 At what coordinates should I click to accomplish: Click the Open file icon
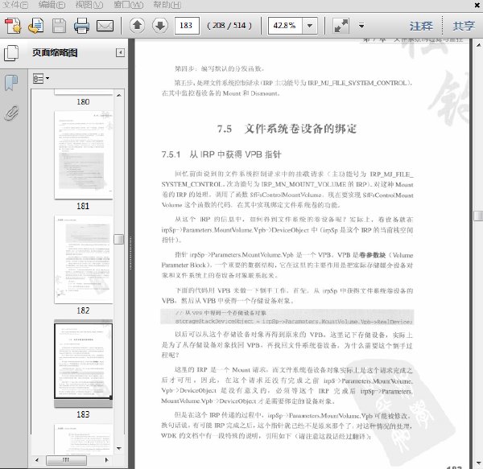35,26
